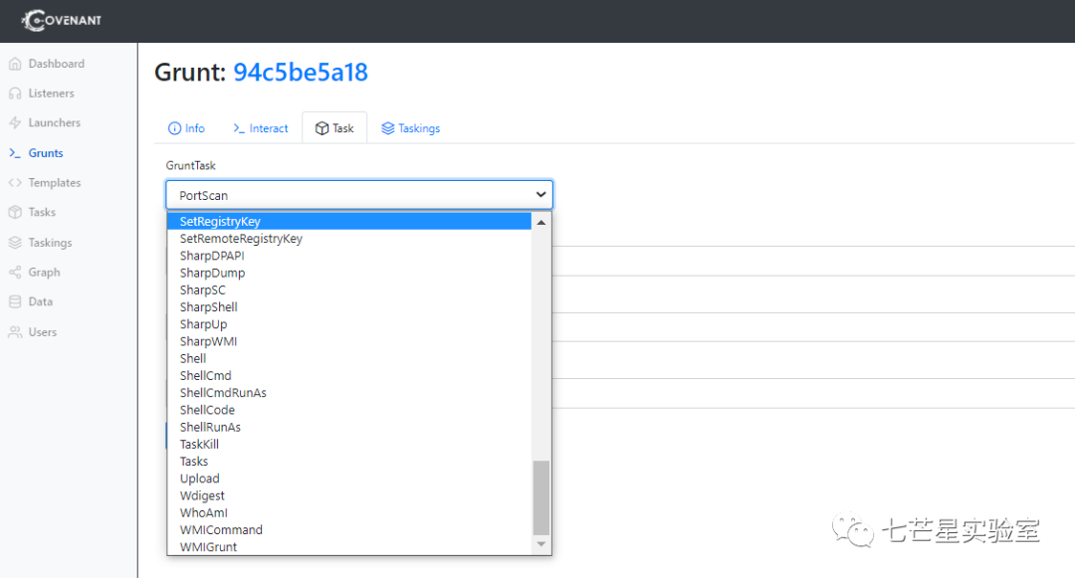Click the Task tab cube icon
This screenshot has width=1075, height=578.
click(x=322, y=128)
